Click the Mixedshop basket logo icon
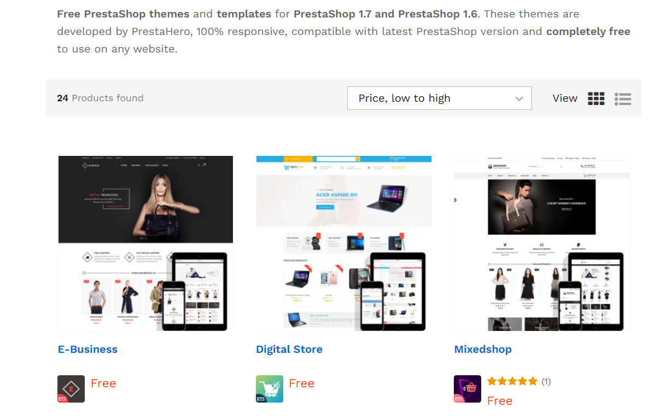This screenshot has height=419, width=666. (468, 389)
